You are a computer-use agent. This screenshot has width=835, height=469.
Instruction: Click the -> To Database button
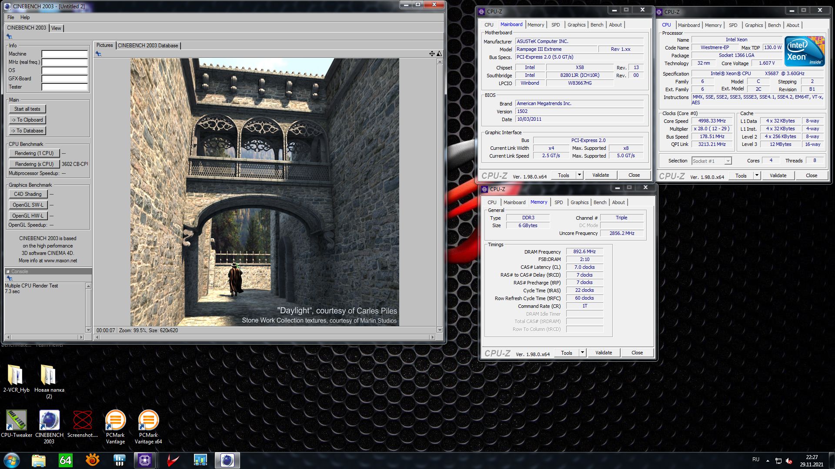coord(27,131)
